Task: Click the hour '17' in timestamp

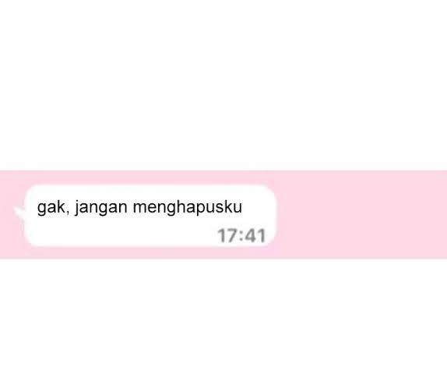Action: [x=227, y=236]
